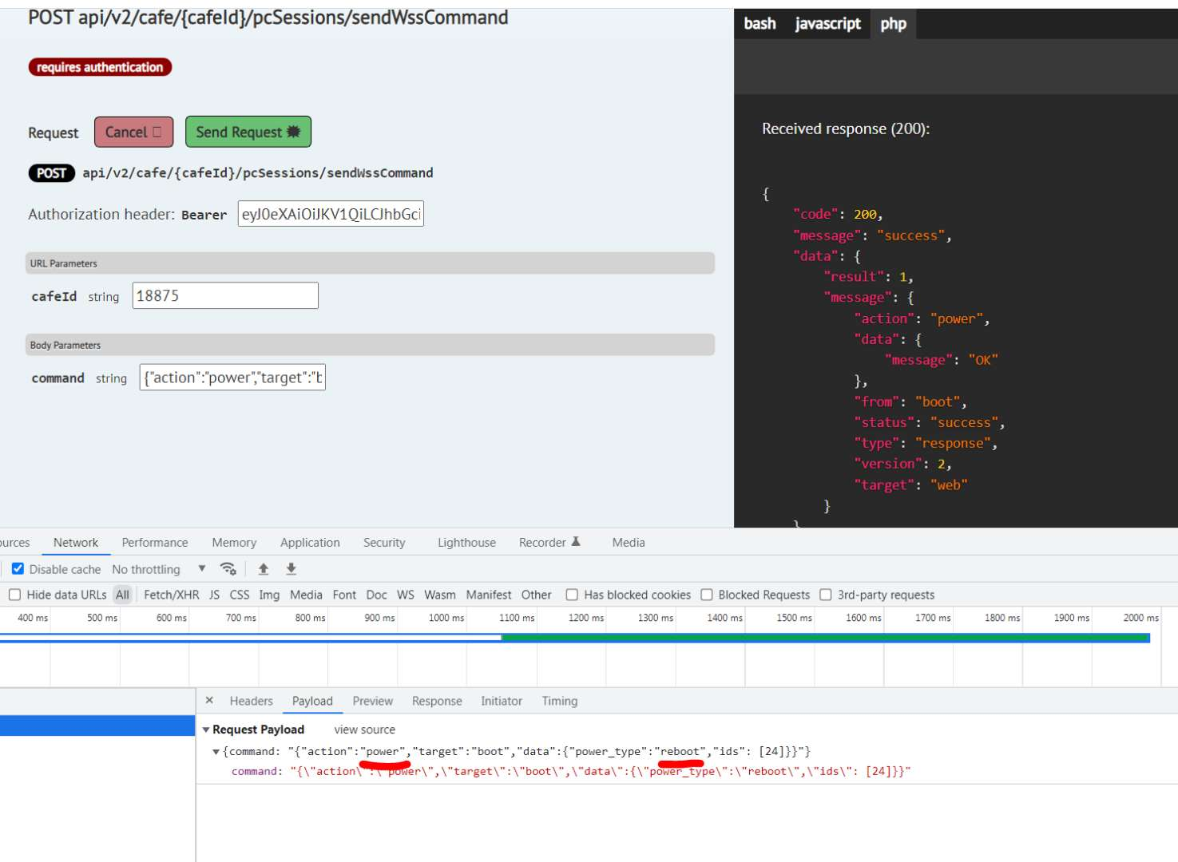
Task: Uncheck the Disable cache checkbox
Action: click(18, 569)
